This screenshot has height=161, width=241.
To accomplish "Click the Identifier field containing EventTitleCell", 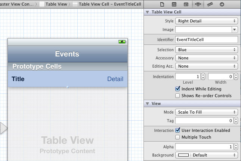I will (207, 39).
